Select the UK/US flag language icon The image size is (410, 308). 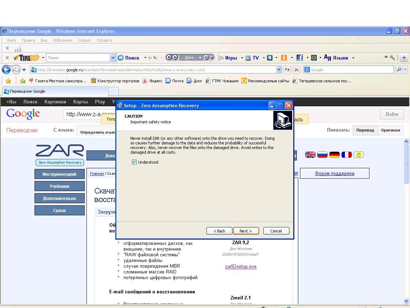click(310, 155)
